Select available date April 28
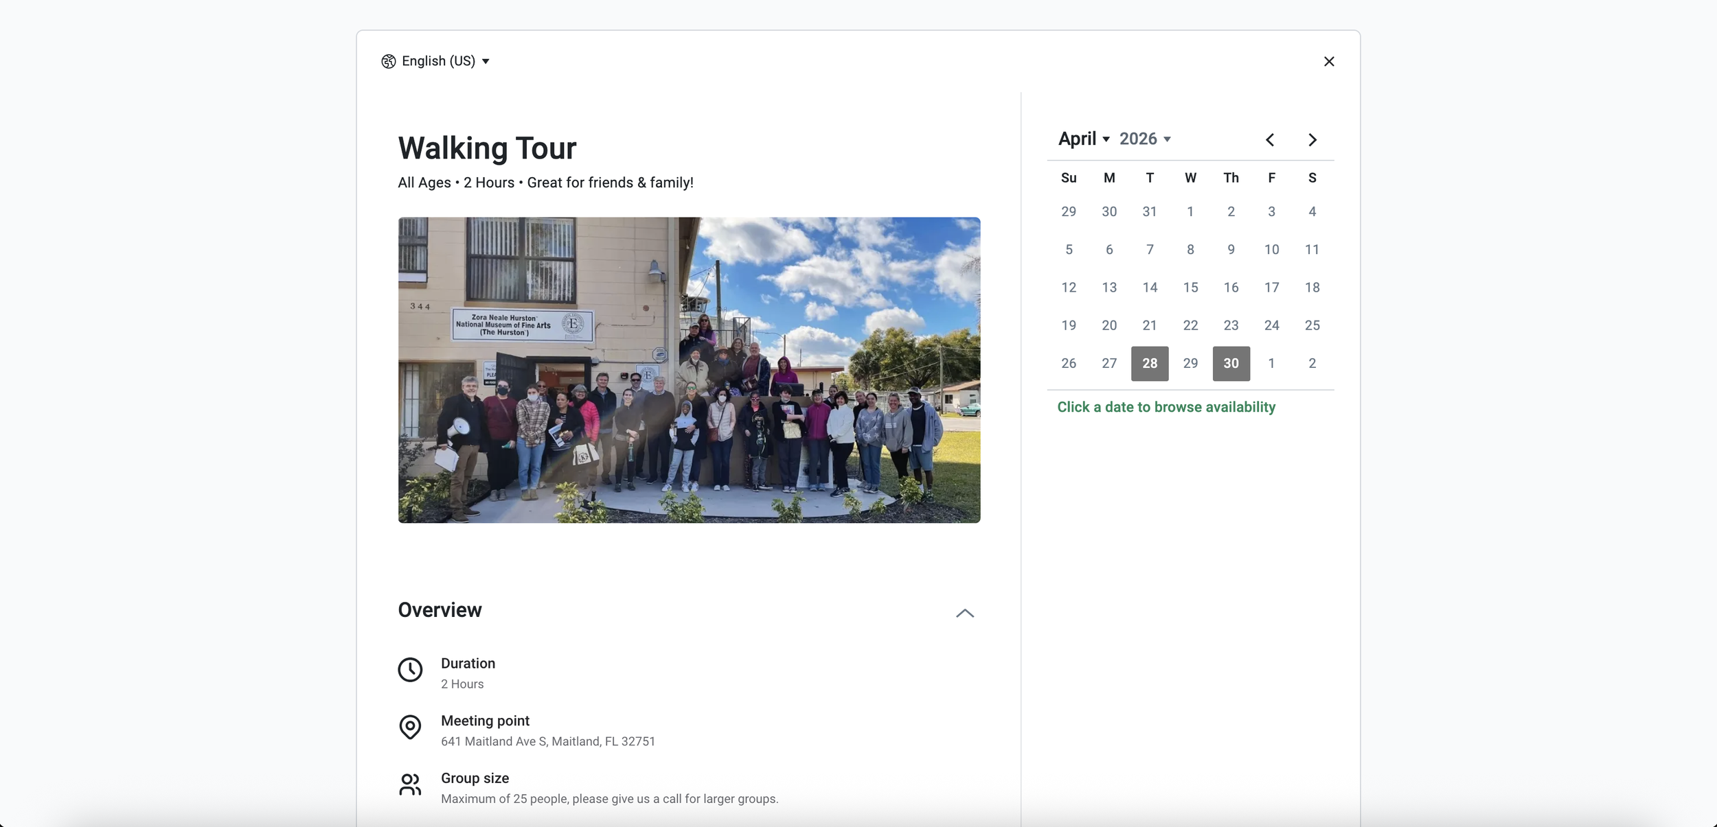This screenshot has height=827, width=1717. [x=1149, y=363]
